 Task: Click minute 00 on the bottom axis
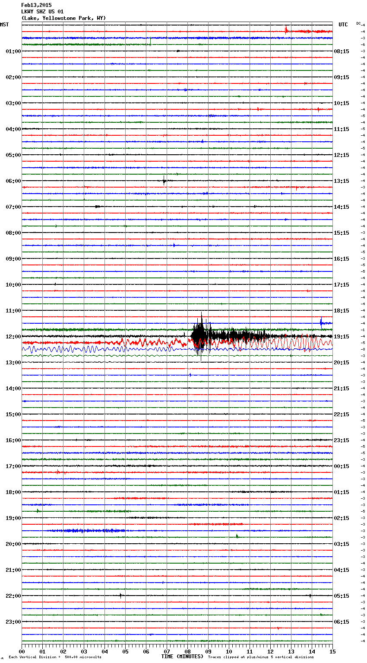pos(22,651)
